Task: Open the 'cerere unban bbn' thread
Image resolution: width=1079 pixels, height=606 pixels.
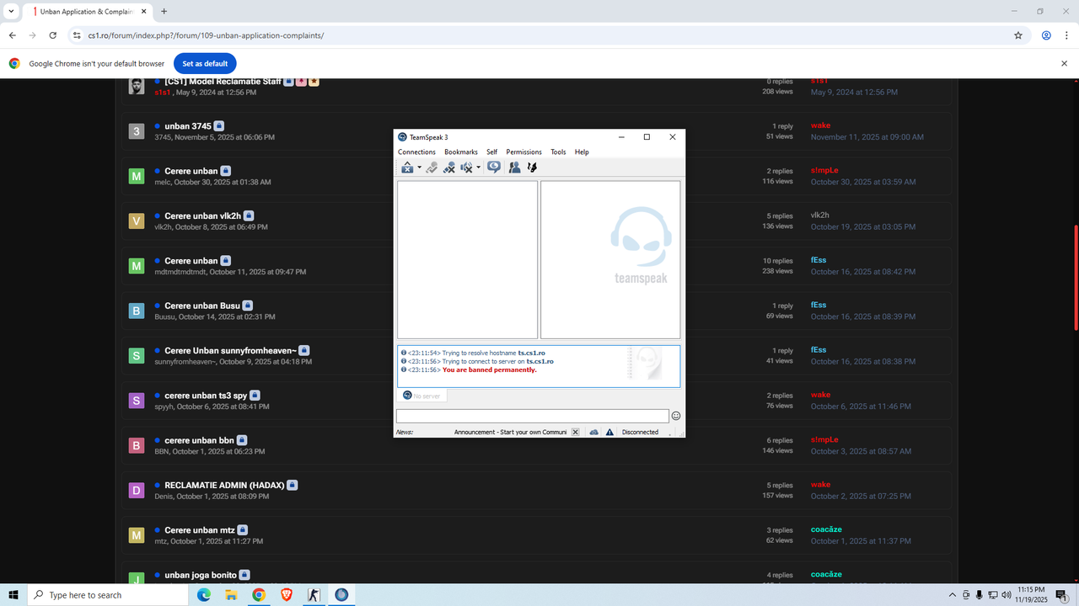Action: (199, 440)
